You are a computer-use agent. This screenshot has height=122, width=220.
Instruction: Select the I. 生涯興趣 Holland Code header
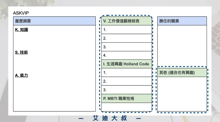127,64
